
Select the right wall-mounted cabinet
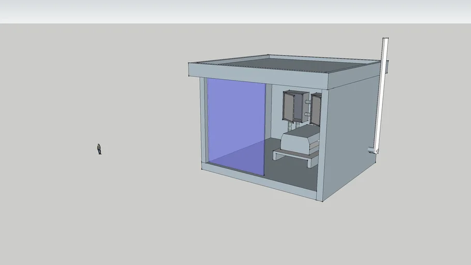tap(316, 109)
